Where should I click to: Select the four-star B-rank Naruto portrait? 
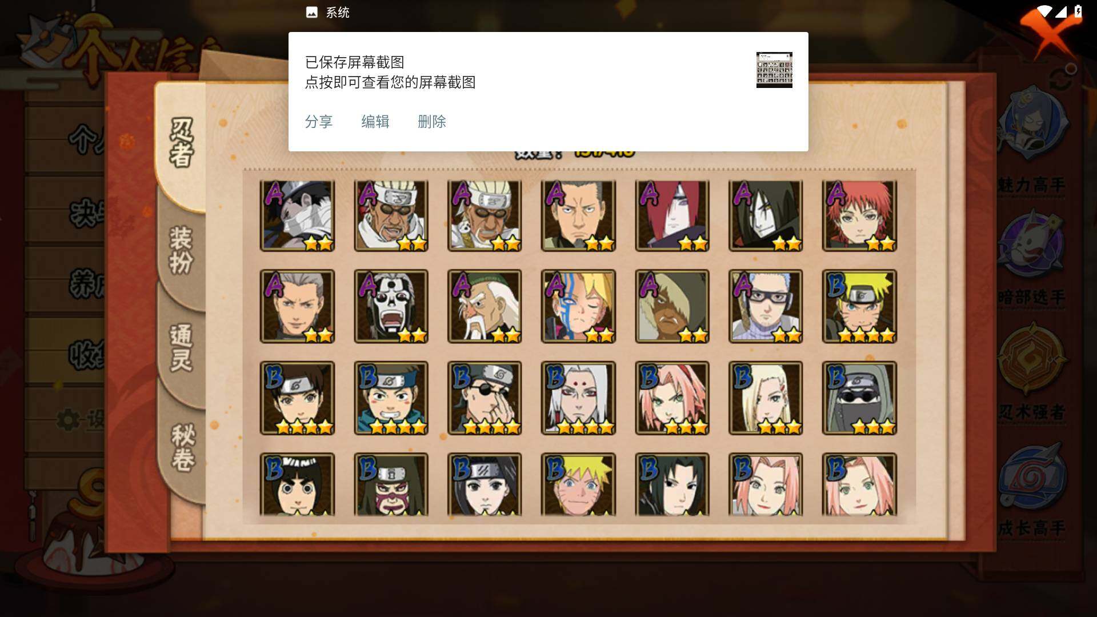click(x=859, y=306)
